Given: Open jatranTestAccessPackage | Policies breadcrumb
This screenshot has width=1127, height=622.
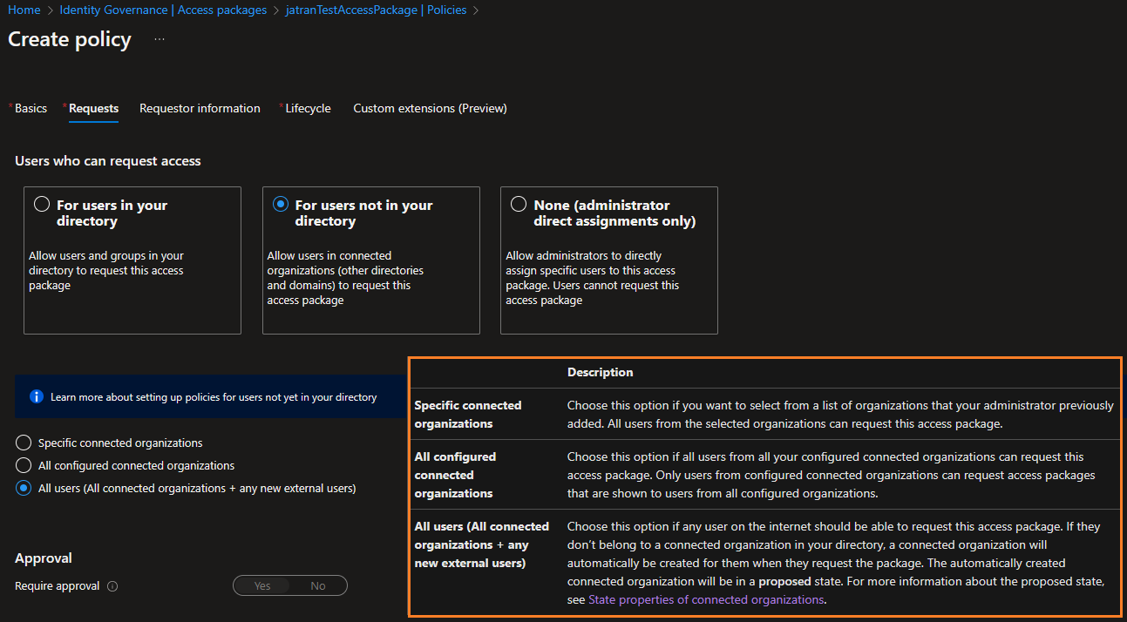Looking at the screenshot, I should tap(377, 10).
